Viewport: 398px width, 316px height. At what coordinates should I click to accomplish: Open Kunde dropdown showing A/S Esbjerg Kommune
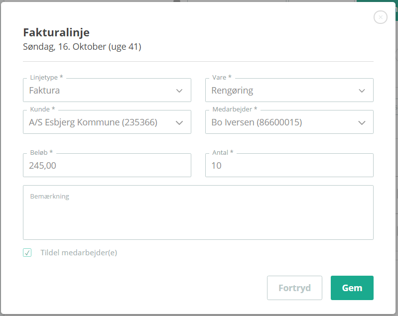pyautogui.click(x=107, y=122)
